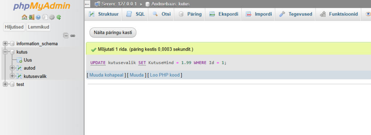Open the Tegevused operations tab
Viewport: 371px width, 135px height.
pos(296,14)
